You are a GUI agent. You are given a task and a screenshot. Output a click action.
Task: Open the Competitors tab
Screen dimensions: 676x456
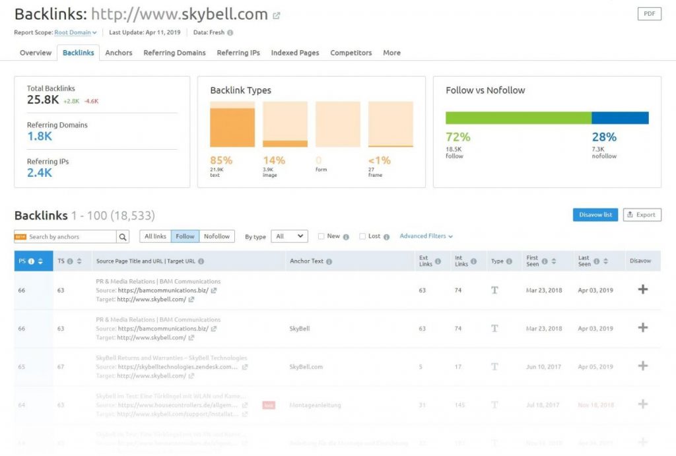click(x=351, y=53)
